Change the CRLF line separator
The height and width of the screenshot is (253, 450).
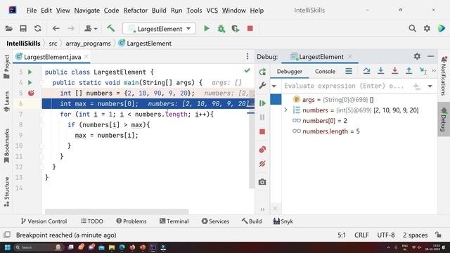click(x=361, y=235)
